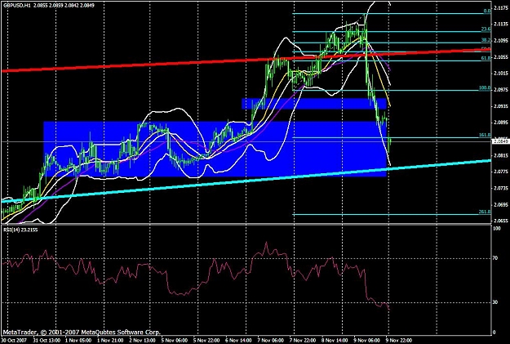Click the 5 Nov 22:00 time label
The width and height of the screenshot is (510, 344).
(206, 341)
